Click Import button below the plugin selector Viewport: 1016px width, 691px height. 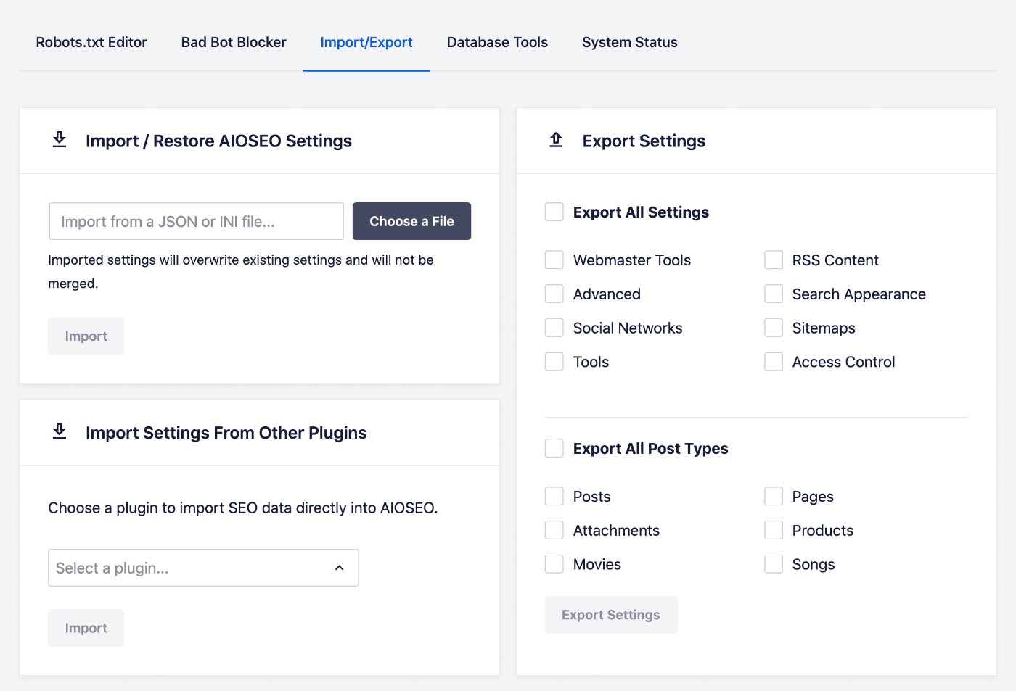click(86, 628)
